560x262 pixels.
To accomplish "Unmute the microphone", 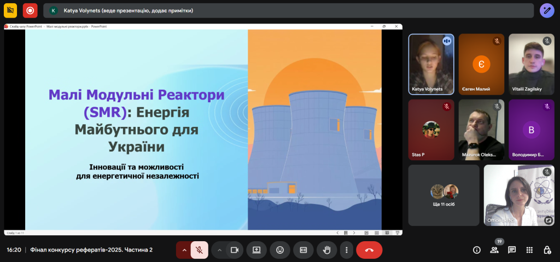I will pos(200,250).
